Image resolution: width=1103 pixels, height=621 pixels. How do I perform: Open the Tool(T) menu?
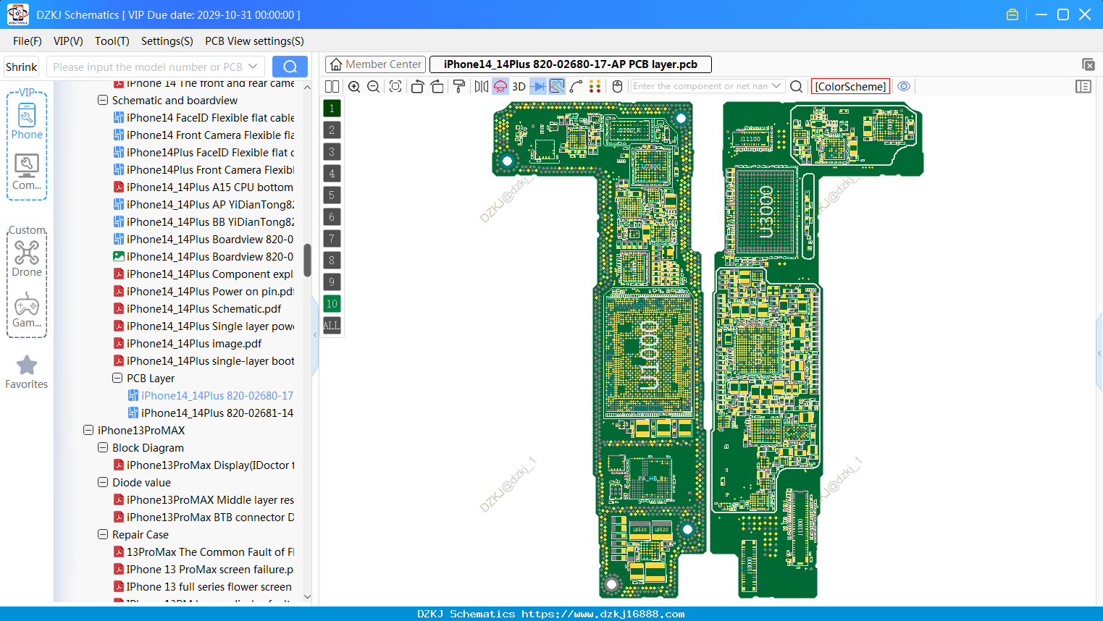112,41
